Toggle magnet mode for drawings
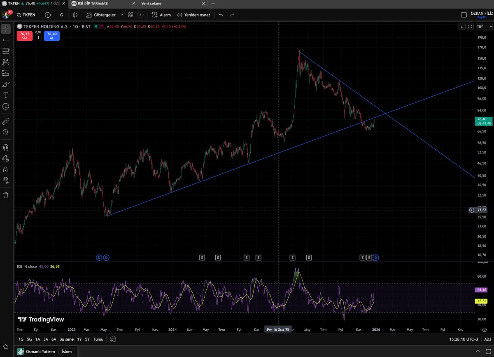 [x=6, y=147]
